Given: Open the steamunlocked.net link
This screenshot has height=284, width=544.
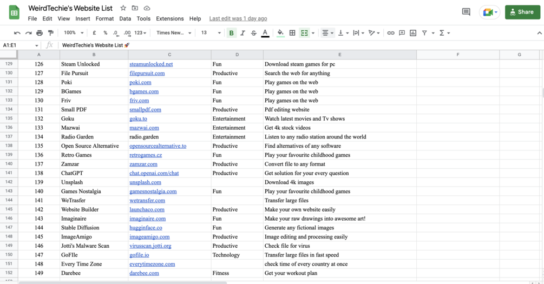Looking at the screenshot, I should (x=151, y=64).
